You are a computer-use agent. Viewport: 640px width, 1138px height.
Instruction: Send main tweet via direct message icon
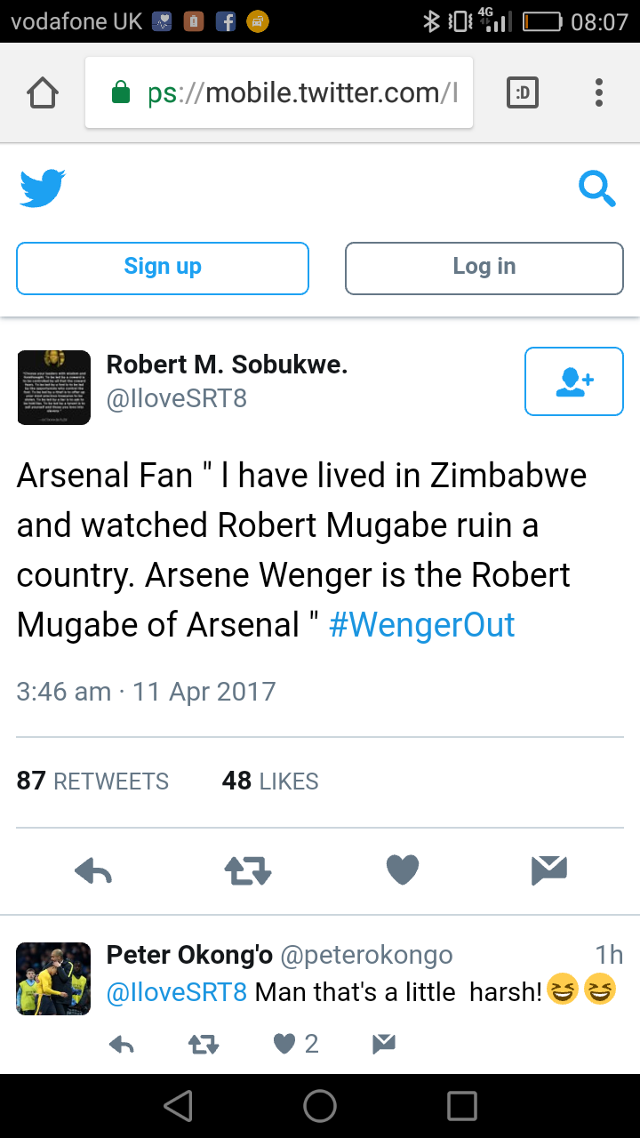pos(548,870)
